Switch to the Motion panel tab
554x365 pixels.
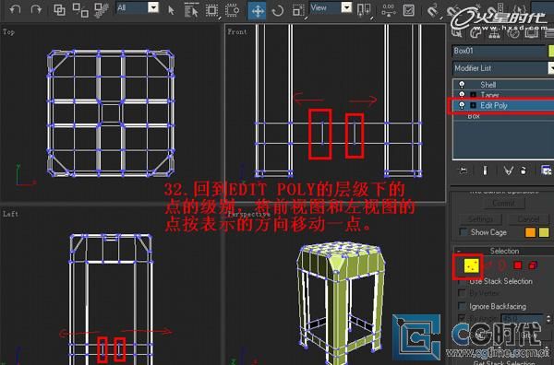click(513, 33)
